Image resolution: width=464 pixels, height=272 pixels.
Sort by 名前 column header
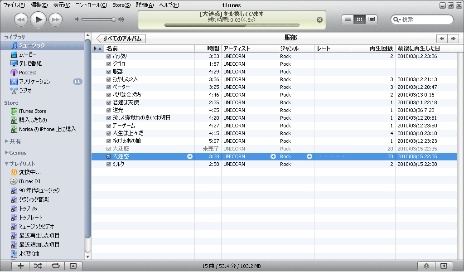coord(149,48)
